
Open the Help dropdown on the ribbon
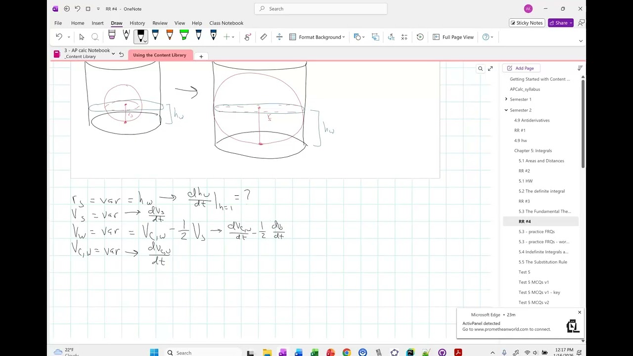pos(488,37)
